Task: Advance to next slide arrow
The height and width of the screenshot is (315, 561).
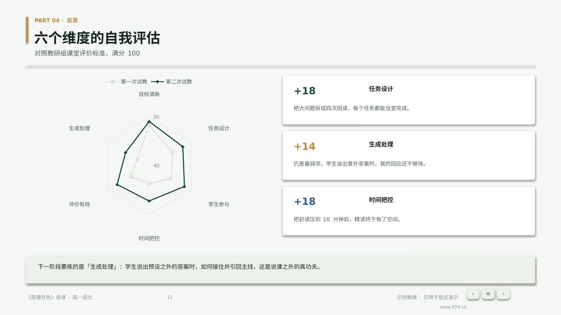Action: (503, 294)
